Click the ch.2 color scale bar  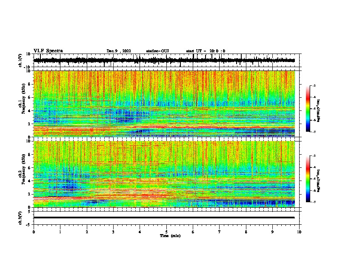[308, 179]
